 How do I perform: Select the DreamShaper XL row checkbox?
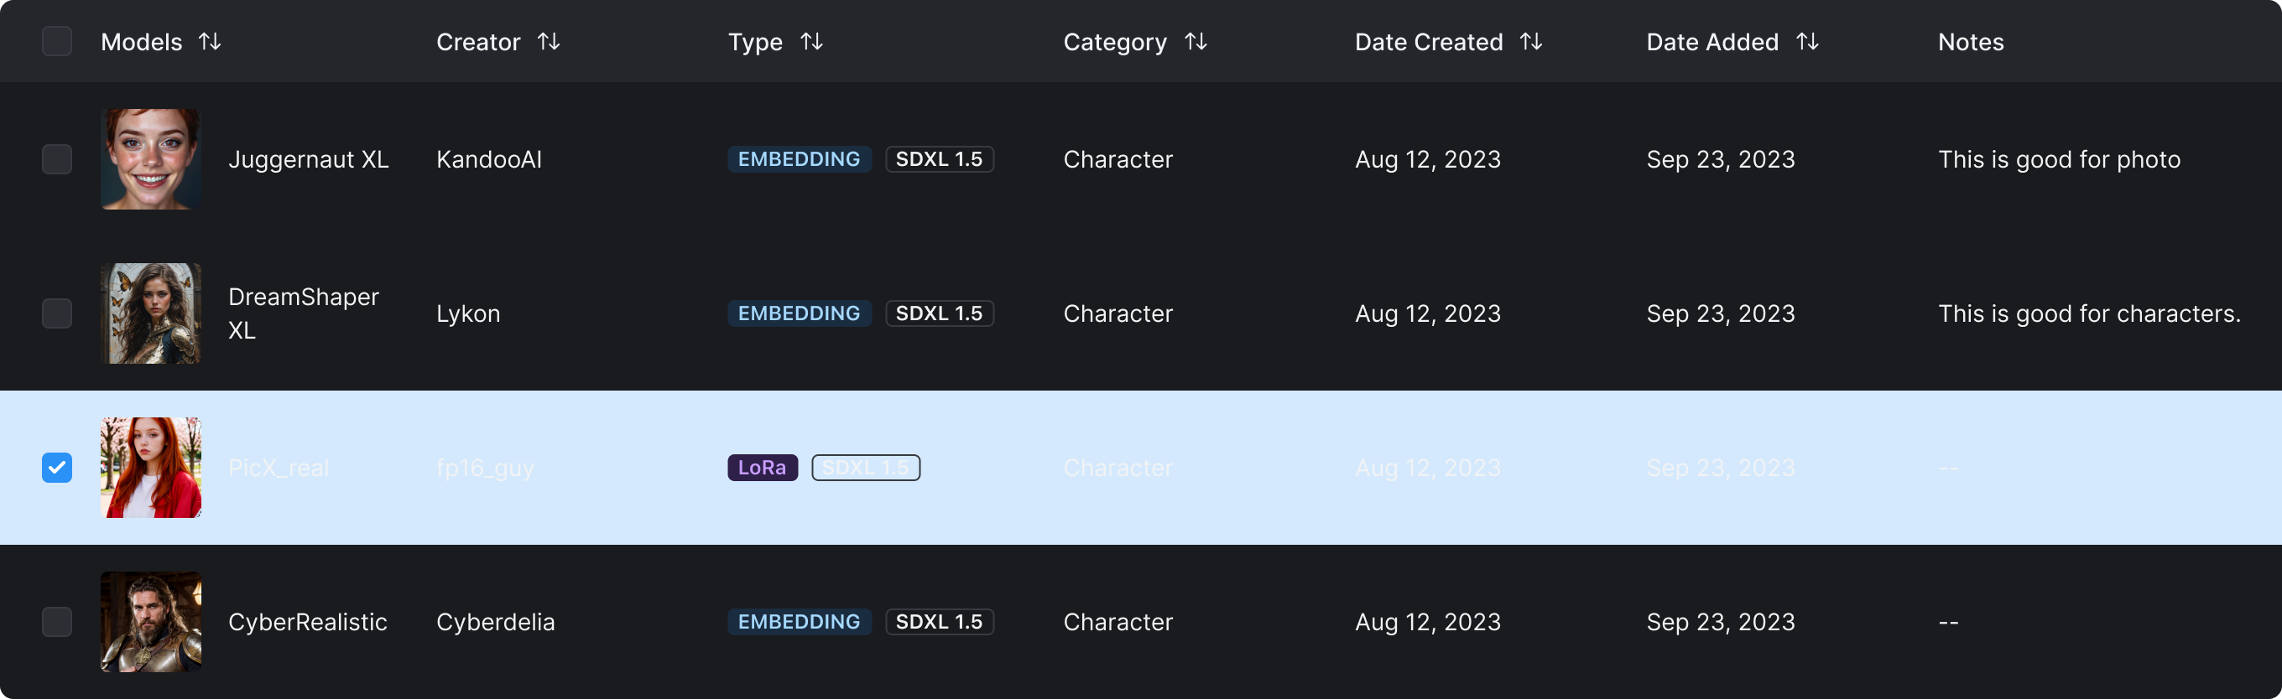[x=58, y=313]
